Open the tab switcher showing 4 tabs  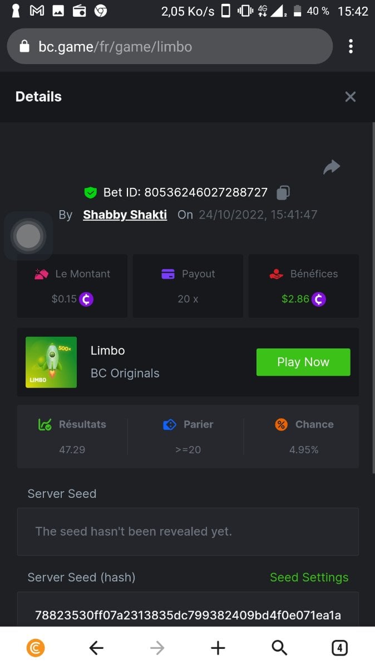coord(339,647)
